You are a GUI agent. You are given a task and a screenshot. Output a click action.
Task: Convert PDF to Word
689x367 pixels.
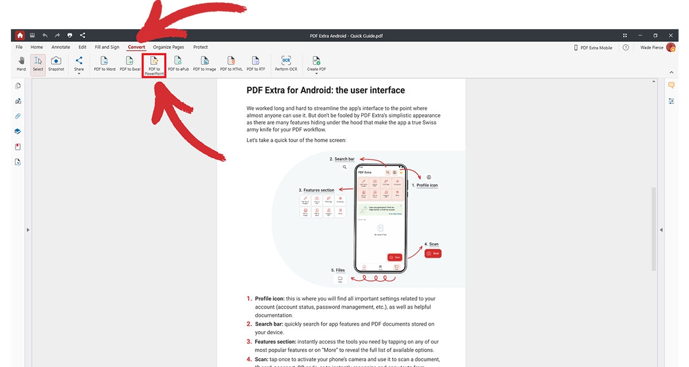[x=104, y=64]
